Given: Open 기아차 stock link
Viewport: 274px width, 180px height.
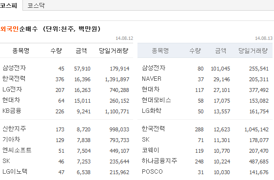Looking at the screenshot, I should [11, 139].
